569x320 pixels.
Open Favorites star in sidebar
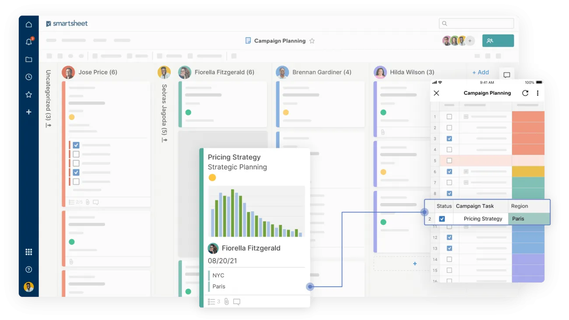29,95
